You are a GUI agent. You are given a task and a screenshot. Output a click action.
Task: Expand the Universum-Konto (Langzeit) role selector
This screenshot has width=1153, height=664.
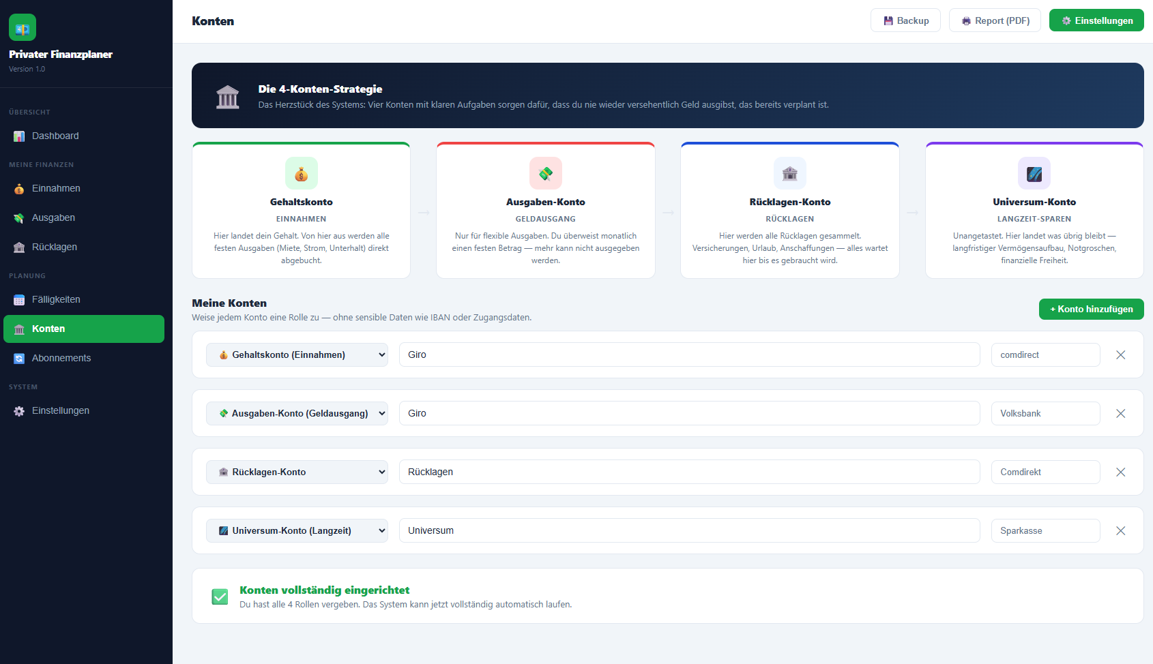297,530
